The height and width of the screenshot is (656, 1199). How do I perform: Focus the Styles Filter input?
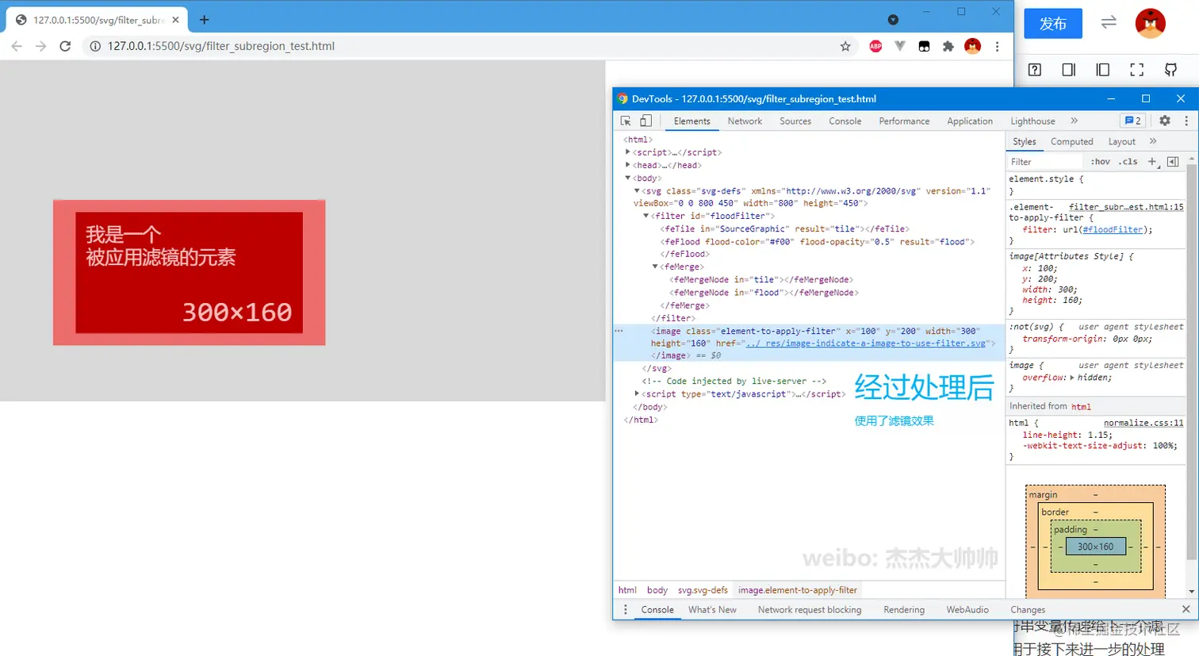click(x=1047, y=162)
